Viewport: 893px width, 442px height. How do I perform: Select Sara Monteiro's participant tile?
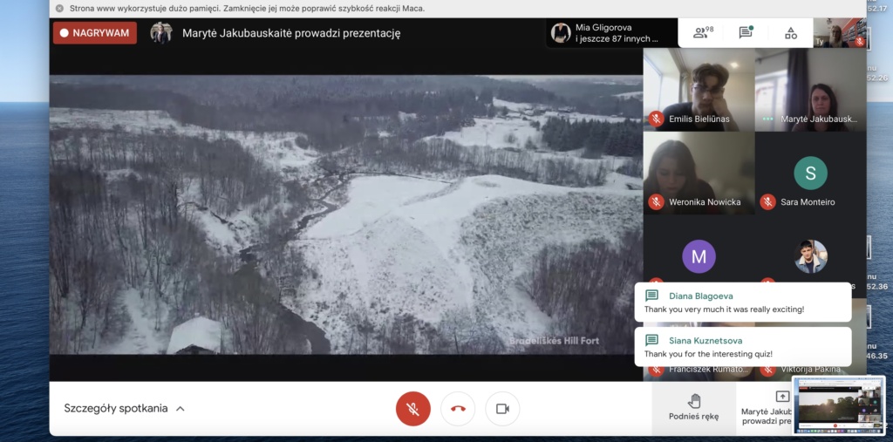(x=810, y=173)
